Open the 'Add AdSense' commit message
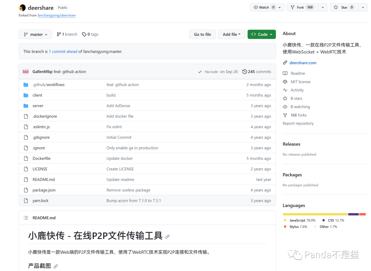 pos(118,106)
